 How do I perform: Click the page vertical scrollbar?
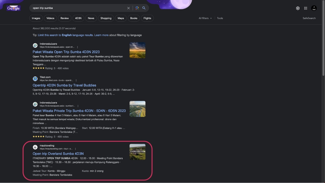[323, 38]
